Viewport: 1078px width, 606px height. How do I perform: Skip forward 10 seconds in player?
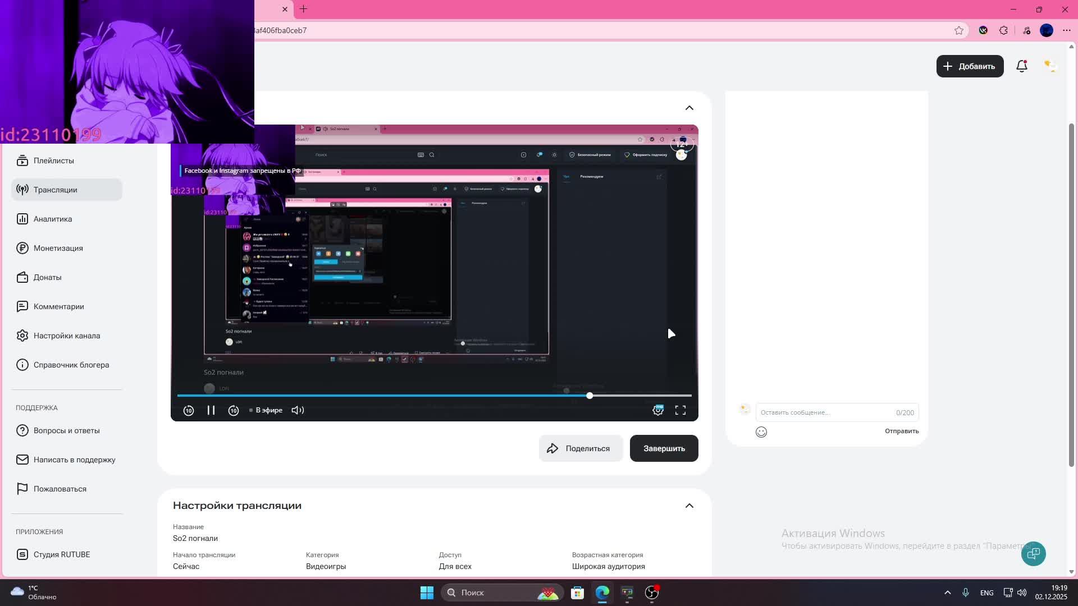pos(234,410)
